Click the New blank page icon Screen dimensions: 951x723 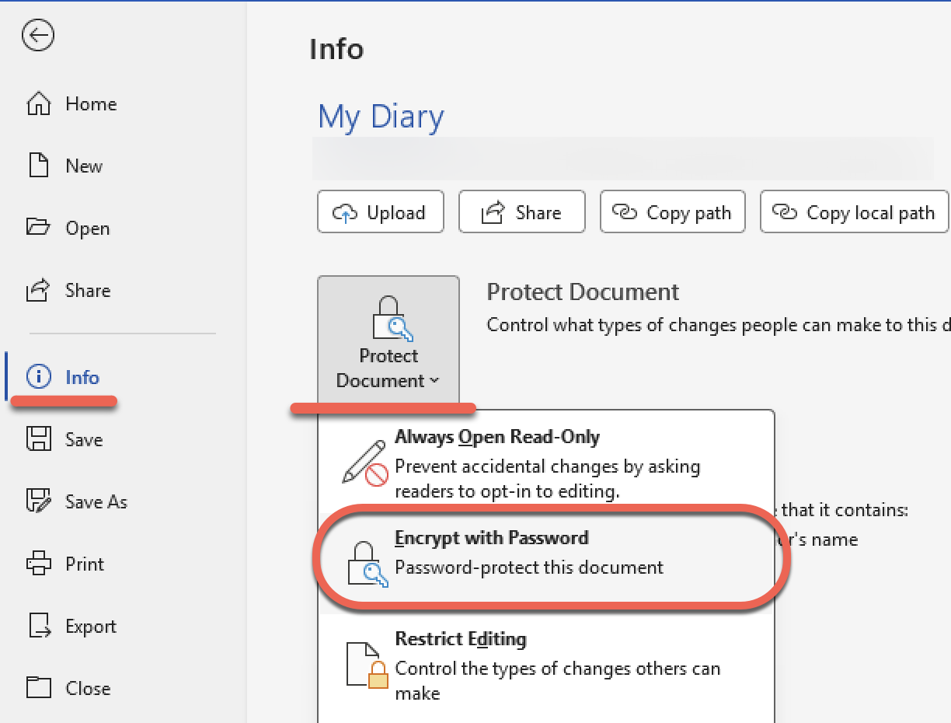coord(38,166)
